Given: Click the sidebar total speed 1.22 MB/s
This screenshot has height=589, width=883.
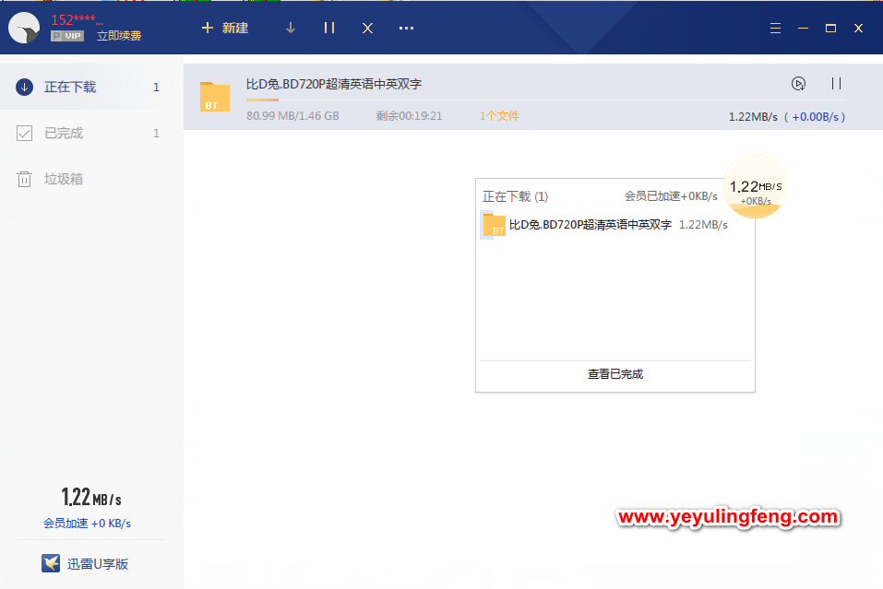Looking at the screenshot, I should point(91,498).
